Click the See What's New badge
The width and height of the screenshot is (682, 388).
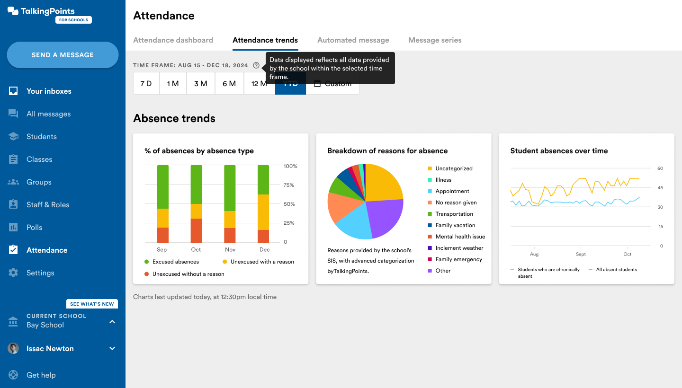click(92, 304)
